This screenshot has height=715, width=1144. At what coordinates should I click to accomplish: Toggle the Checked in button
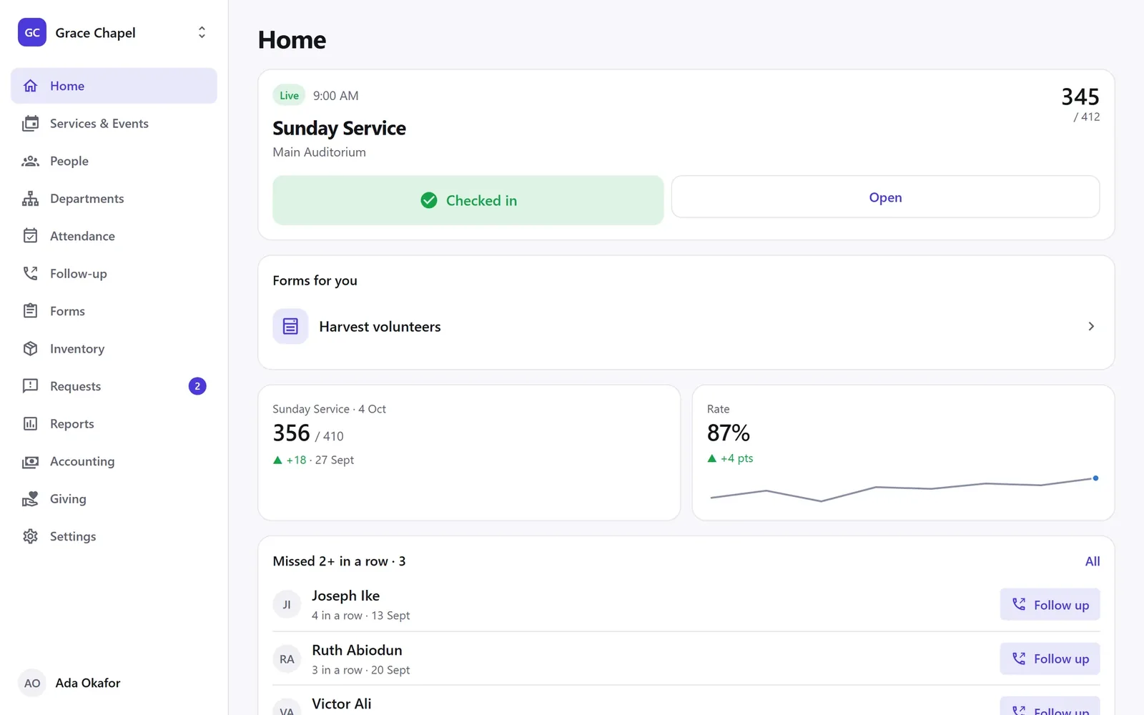click(x=468, y=200)
